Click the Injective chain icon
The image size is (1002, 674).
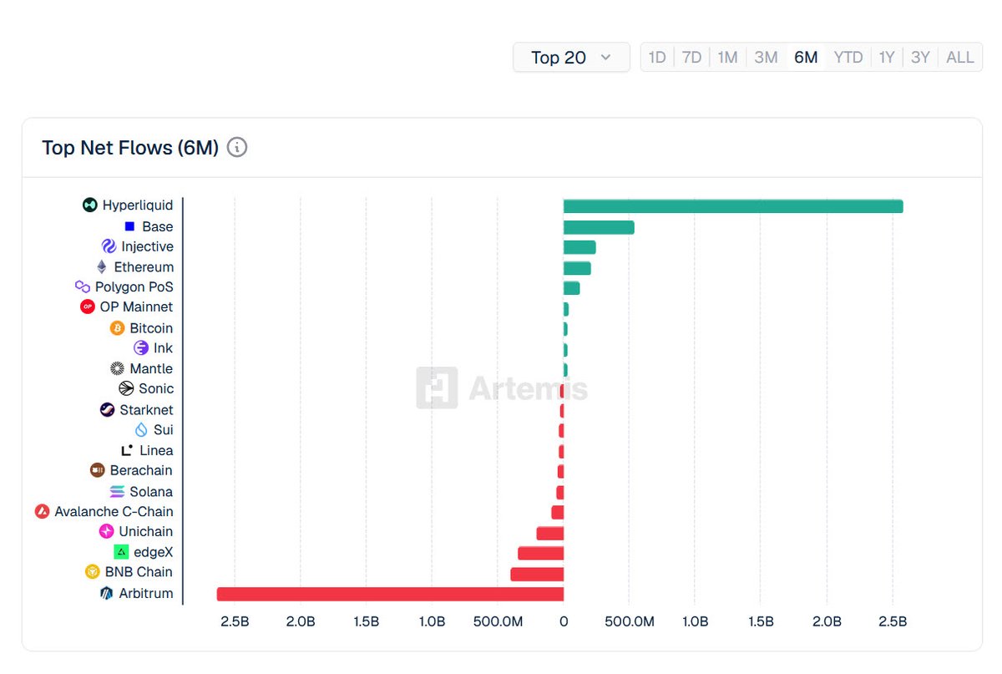tap(109, 246)
